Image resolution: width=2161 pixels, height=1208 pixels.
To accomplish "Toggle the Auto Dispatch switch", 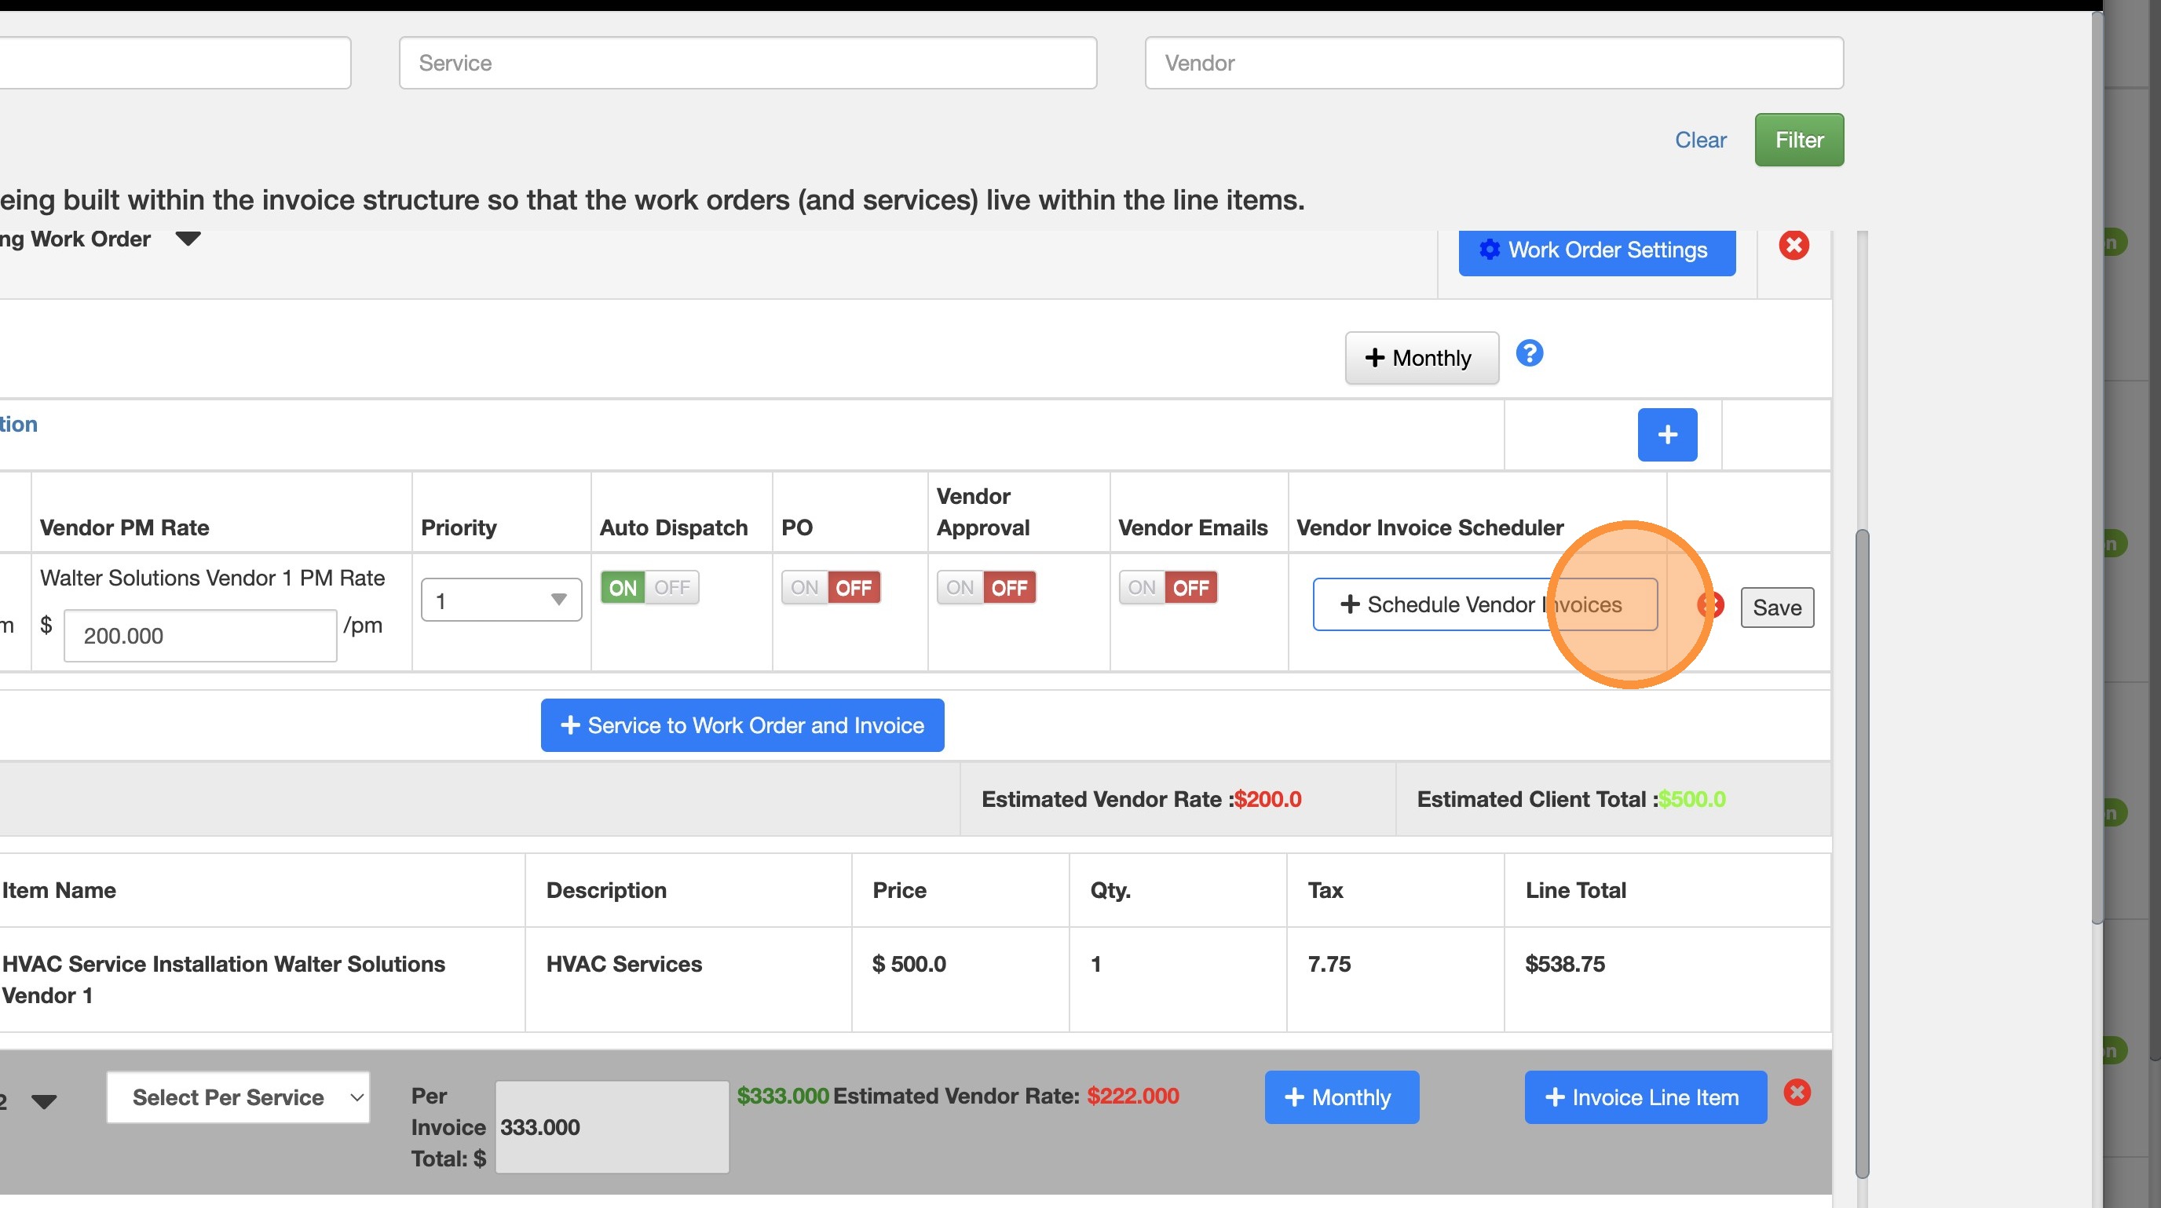I will 649,588.
